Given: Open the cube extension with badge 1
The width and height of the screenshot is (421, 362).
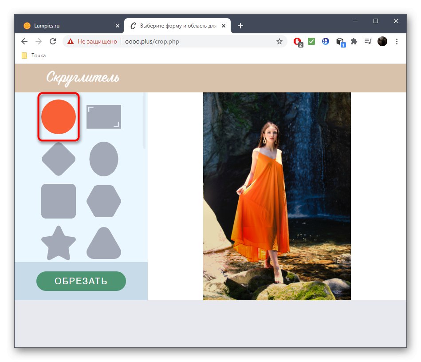Looking at the screenshot, I should click(340, 42).
